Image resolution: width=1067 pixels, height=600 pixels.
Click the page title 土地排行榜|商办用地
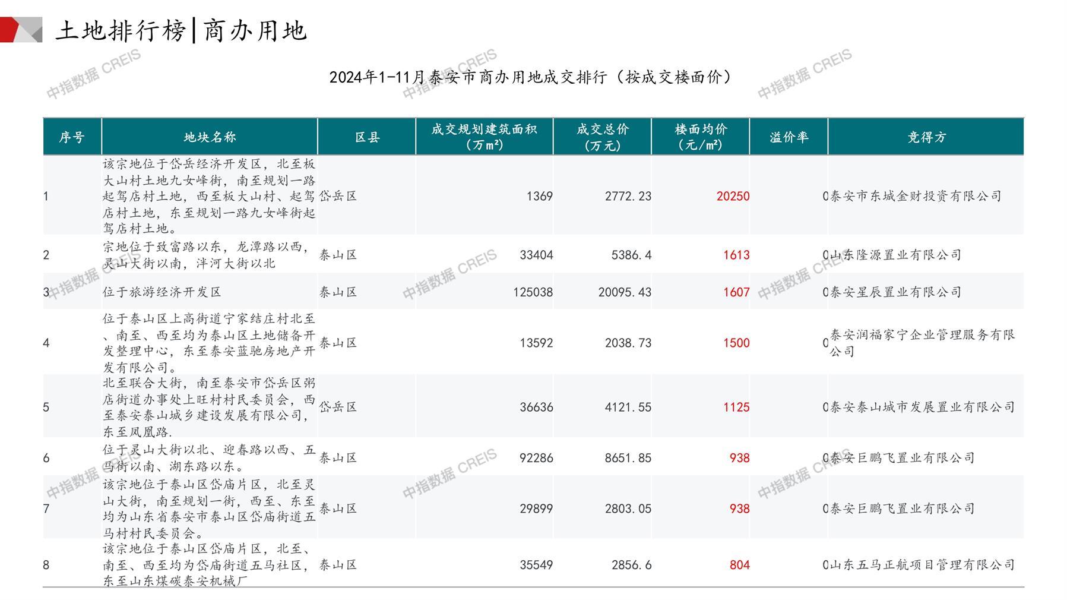(181, 31)
